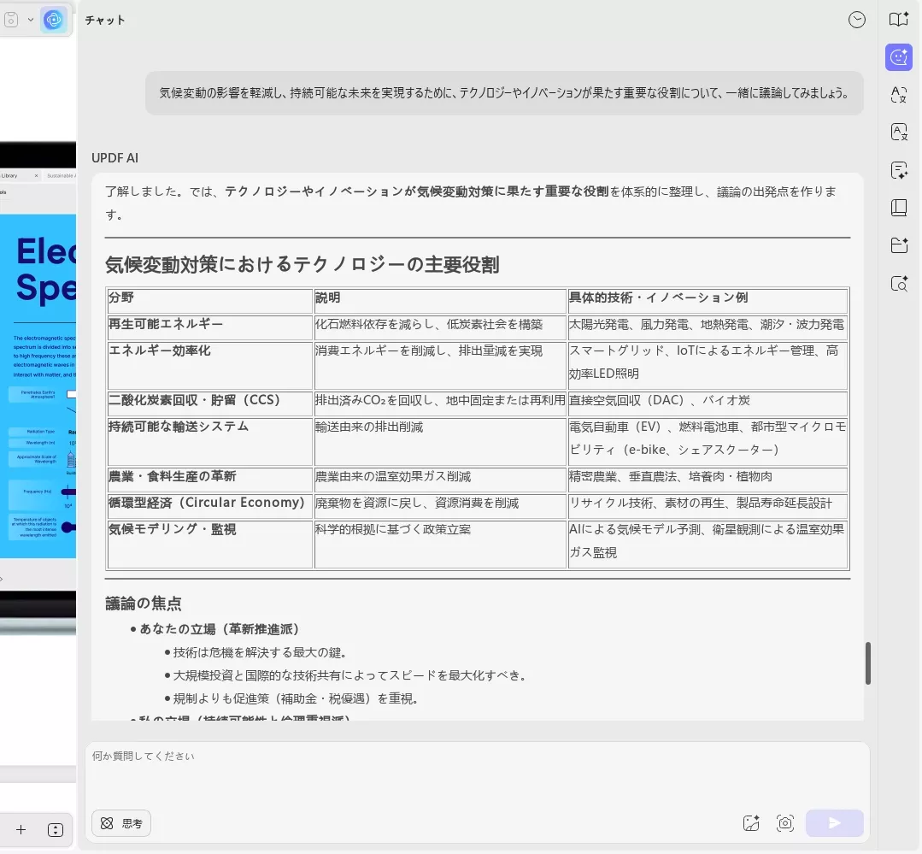This screenshot has width=922, height=854.
Task: Click the PDF page thumbnail in the left preview
Action: (38, 386)
